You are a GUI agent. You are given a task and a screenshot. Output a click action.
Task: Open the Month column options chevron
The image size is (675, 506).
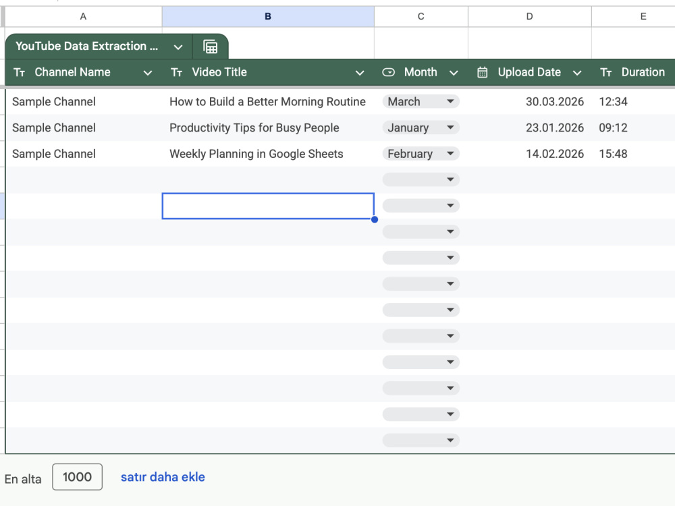pyautogui.click(x=454, y=73)
